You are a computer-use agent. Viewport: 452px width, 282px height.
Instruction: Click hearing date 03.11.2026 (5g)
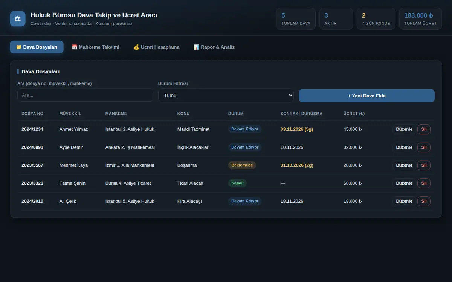[x=297, y=129]
